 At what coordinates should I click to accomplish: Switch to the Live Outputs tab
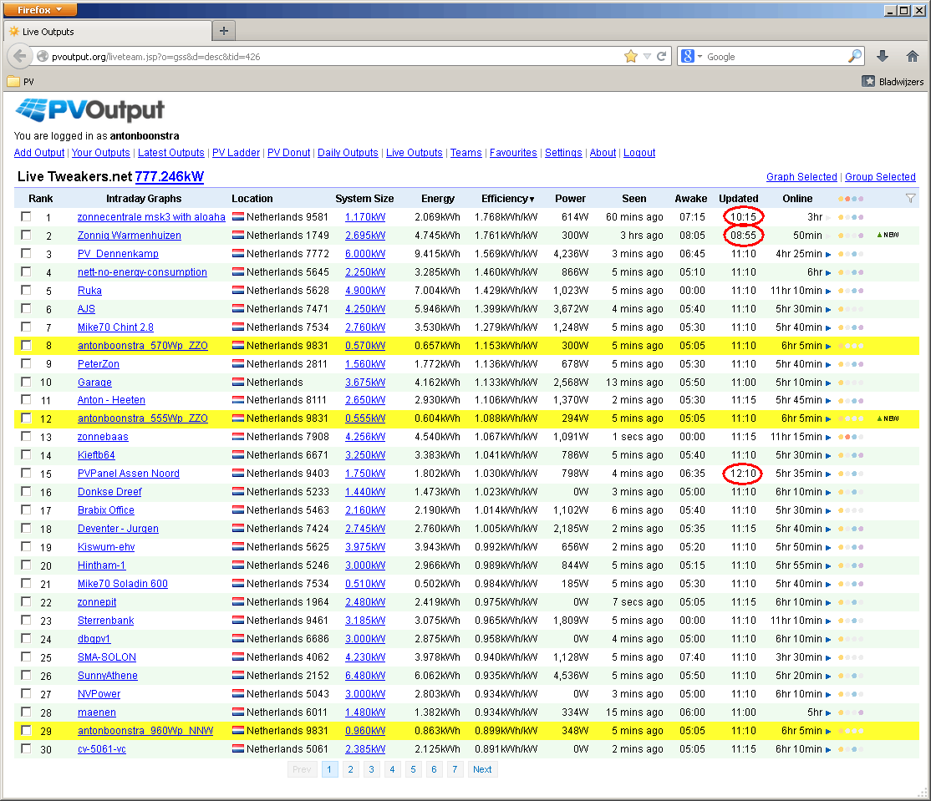click(107, 32)
